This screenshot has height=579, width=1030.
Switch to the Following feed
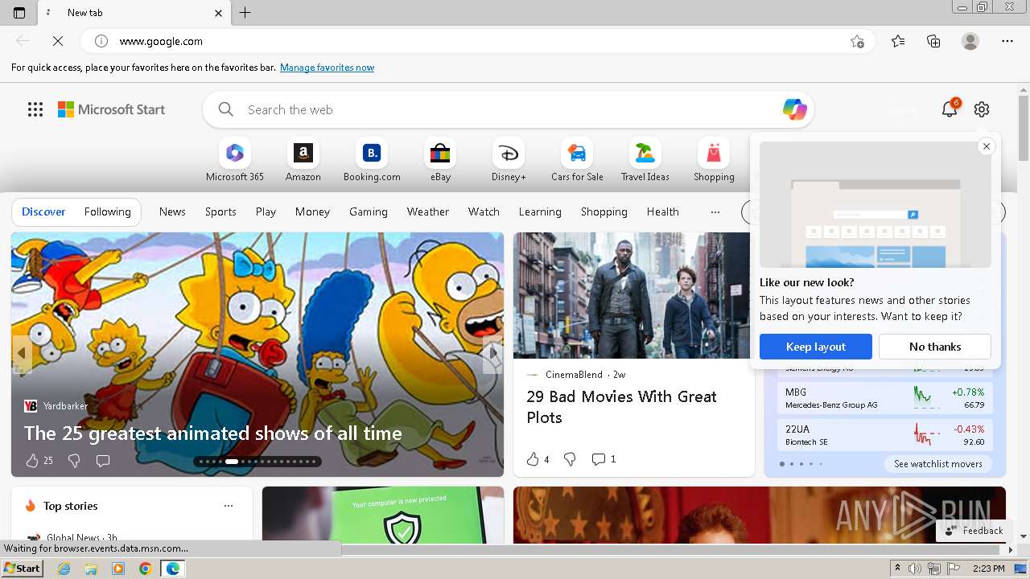coord(107,211)
